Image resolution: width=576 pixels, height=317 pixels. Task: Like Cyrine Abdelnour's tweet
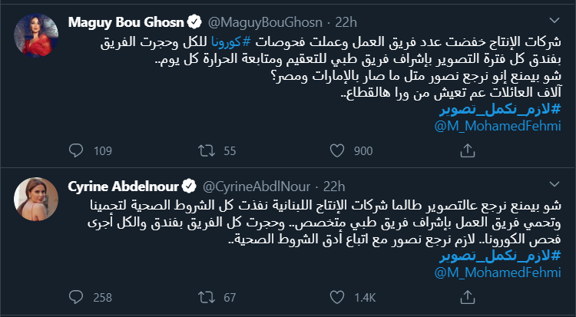(x=339, y=296)
